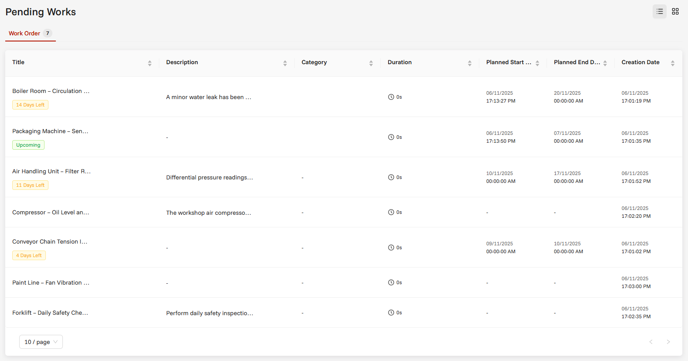The height and width of the screenshot is (361, 688).
Task: Sort by Planned End date
Action: (x=605, y=63)
